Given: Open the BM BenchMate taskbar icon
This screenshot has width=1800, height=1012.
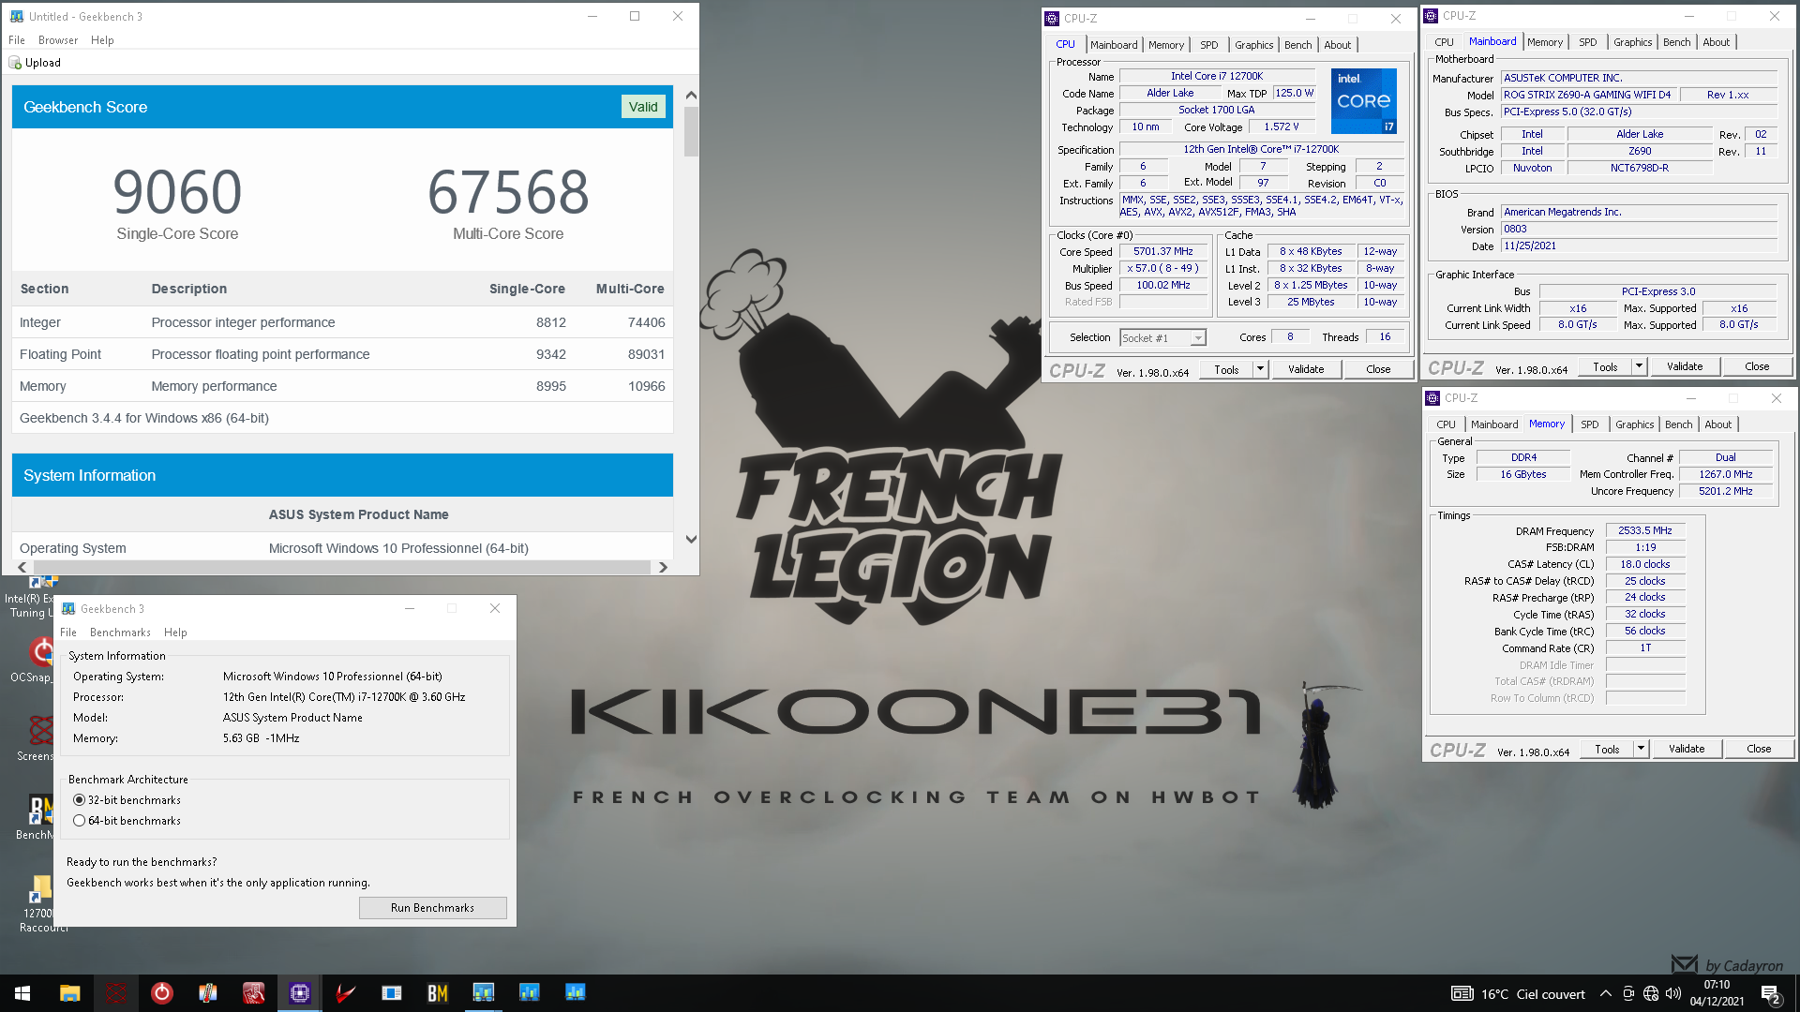Looking at the screenshot, I should click(437, 993).
